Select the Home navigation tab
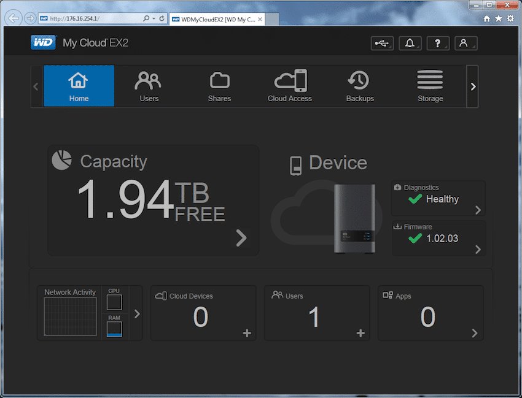The width and height of the screenshot is (522, 398). (x=79, y=86)
